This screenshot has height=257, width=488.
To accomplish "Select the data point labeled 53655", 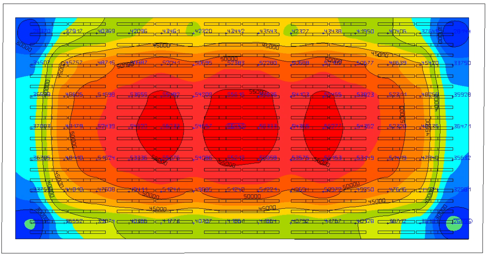I will tap(139, 95).
